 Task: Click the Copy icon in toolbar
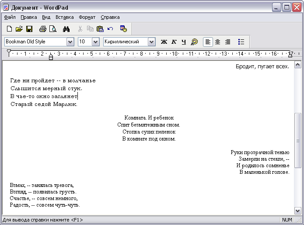coord(90,29)
